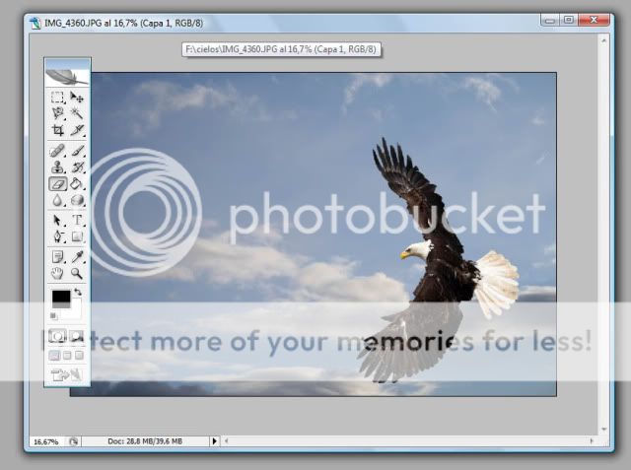Select the Clone Stamp tool
This screenshot has width=631, height=470.
tap(57, 168)
